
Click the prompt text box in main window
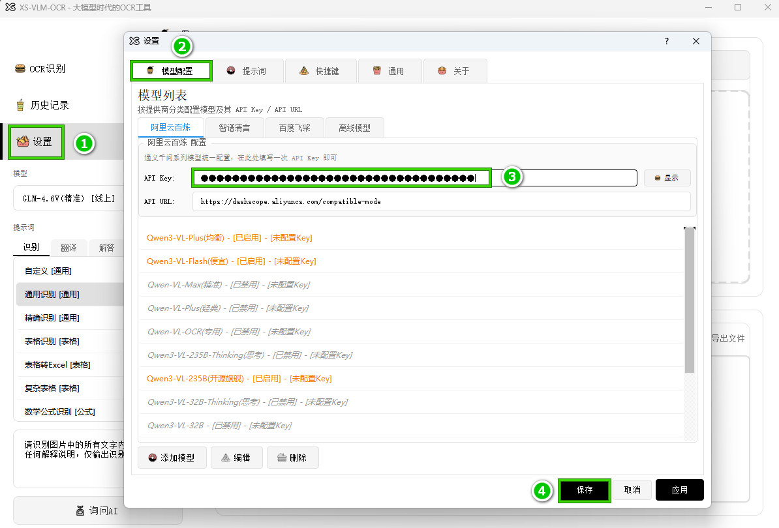69,459
